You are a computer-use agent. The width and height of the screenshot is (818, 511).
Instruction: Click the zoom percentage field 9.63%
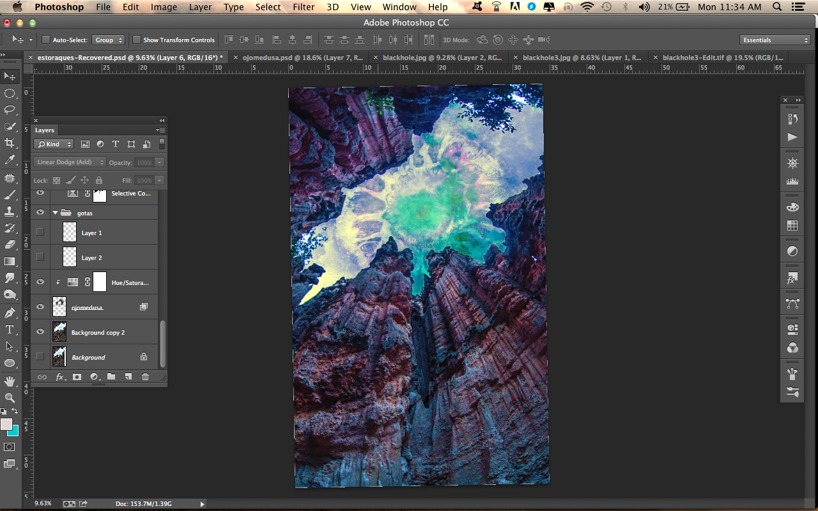pos(43,503)
